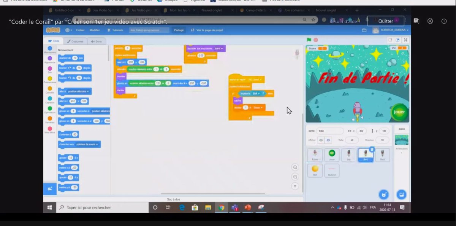The height and width of the screenshot is (226, 456).
Task: Show the sprite using the eye icon
Action: [x=321, y=140]
